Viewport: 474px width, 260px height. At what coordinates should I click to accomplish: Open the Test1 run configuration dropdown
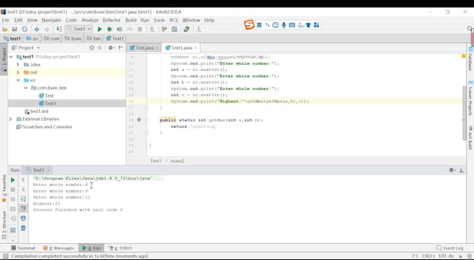coord(79,29)
